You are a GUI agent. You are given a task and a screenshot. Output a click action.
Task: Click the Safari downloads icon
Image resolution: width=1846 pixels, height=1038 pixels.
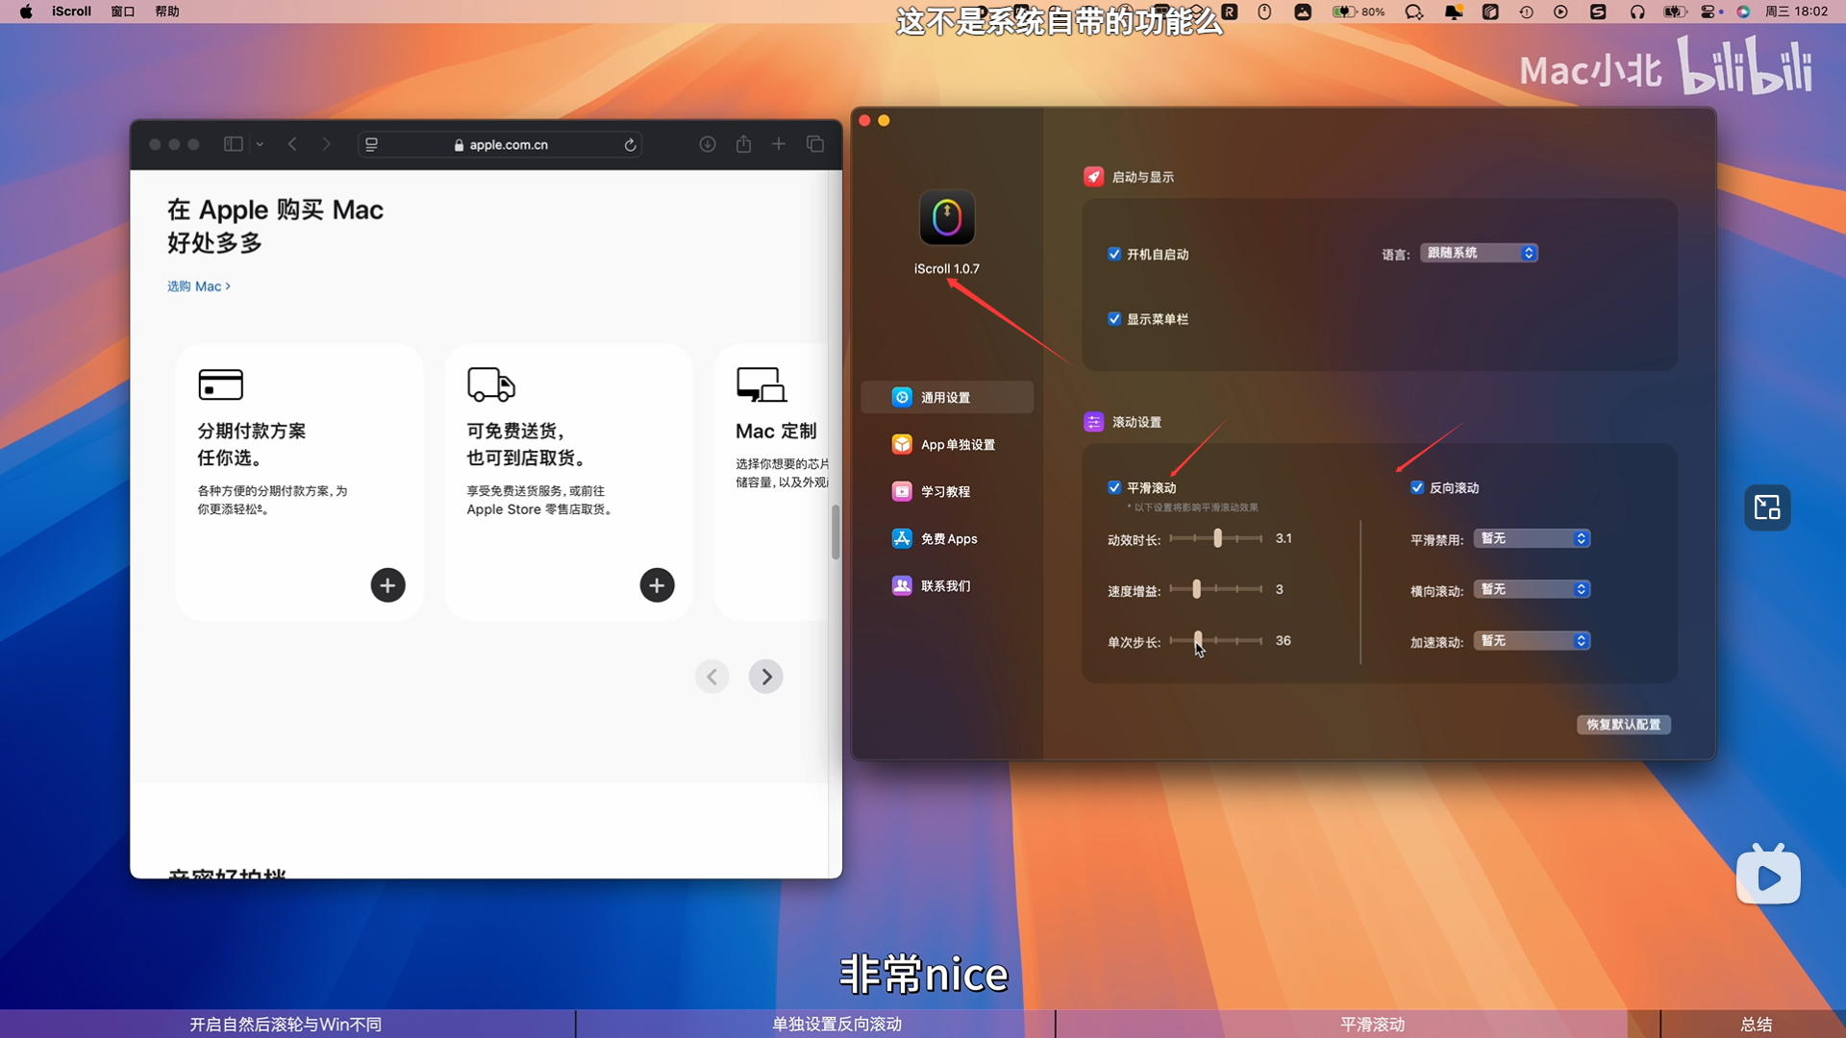pos(708,144)
